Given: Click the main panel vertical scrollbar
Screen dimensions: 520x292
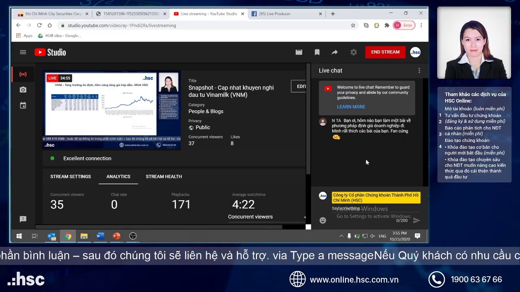Looking at the screenshot, I should pyautogui.click(x=308, y=120).
